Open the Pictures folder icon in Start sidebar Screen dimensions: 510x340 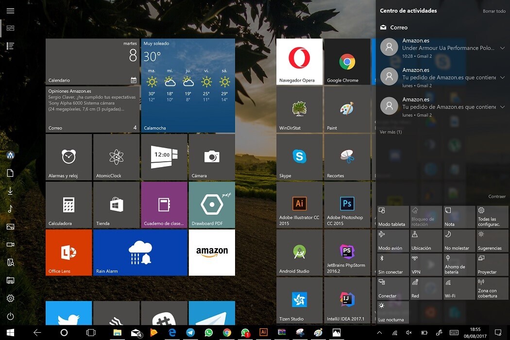(10, 226)
